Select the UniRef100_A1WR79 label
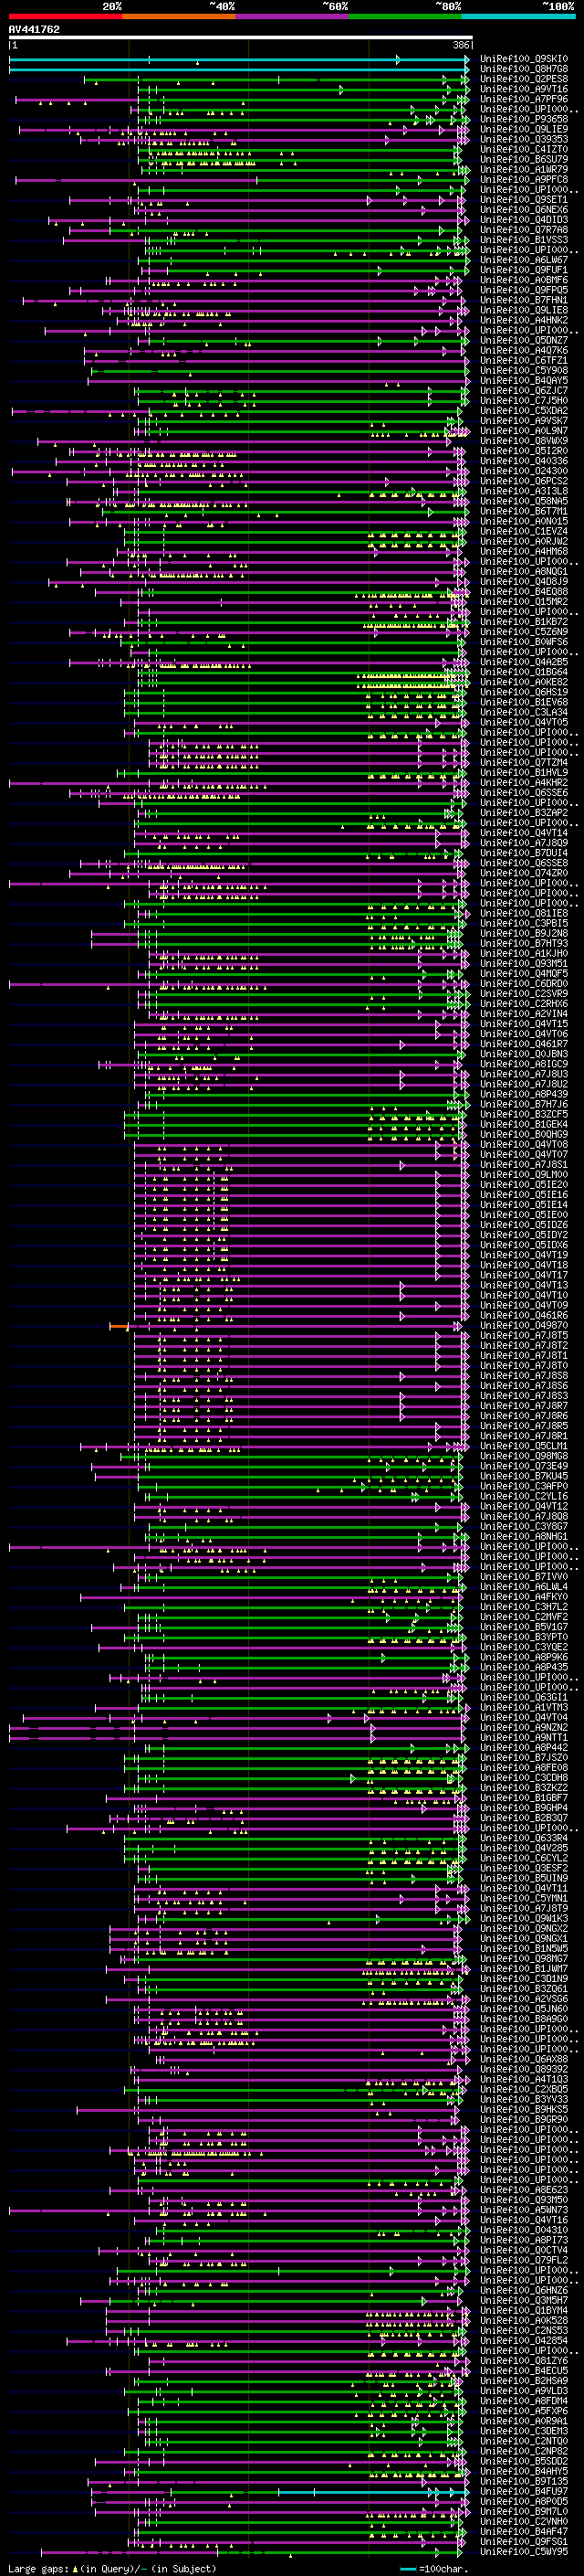The width and height of the screenshot is (584, 2576). tap(524, 169)
